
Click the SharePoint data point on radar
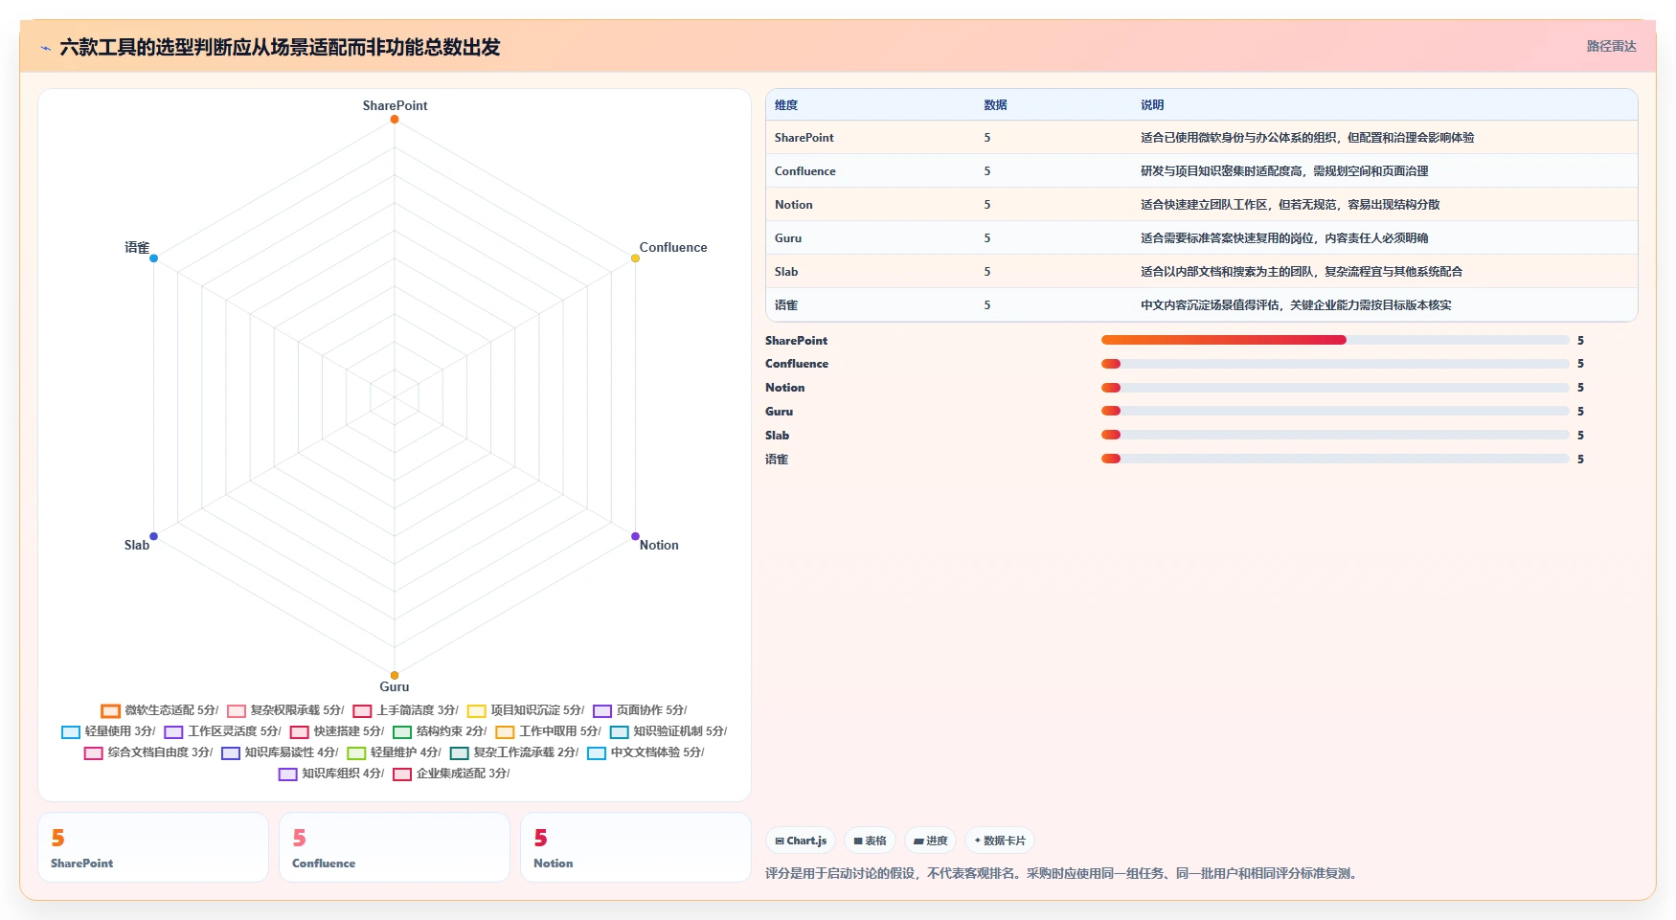(x=395, y=119)
